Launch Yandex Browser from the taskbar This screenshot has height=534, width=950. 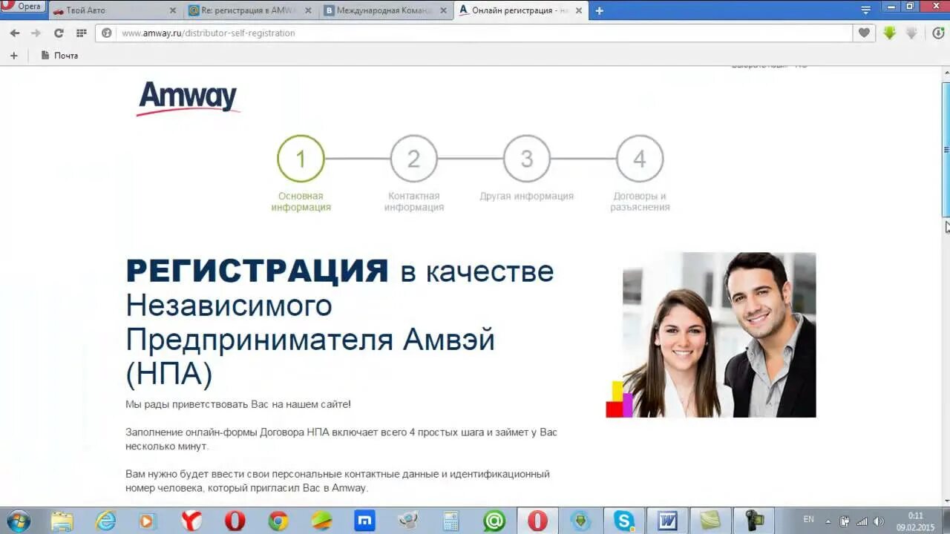point(191,521)
